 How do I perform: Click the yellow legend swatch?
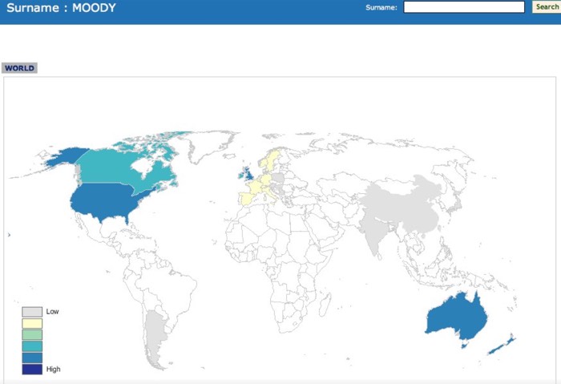32,322
